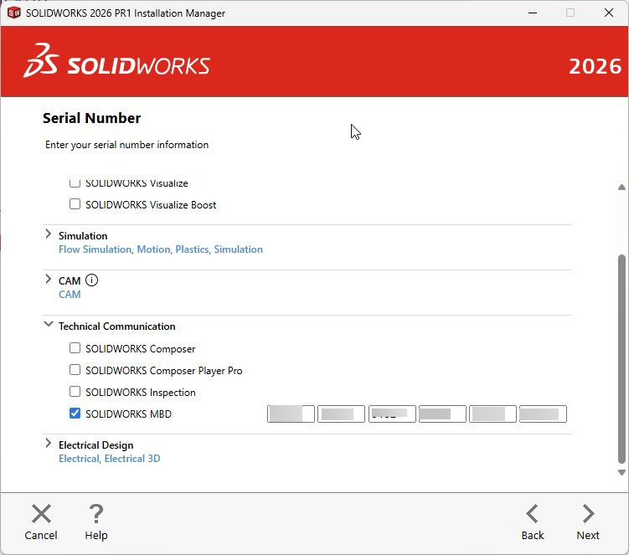The width and height of the screenshot is (629, 555).
Task: Click fourth MBD serial number field
Action: [x=442, y=414]
